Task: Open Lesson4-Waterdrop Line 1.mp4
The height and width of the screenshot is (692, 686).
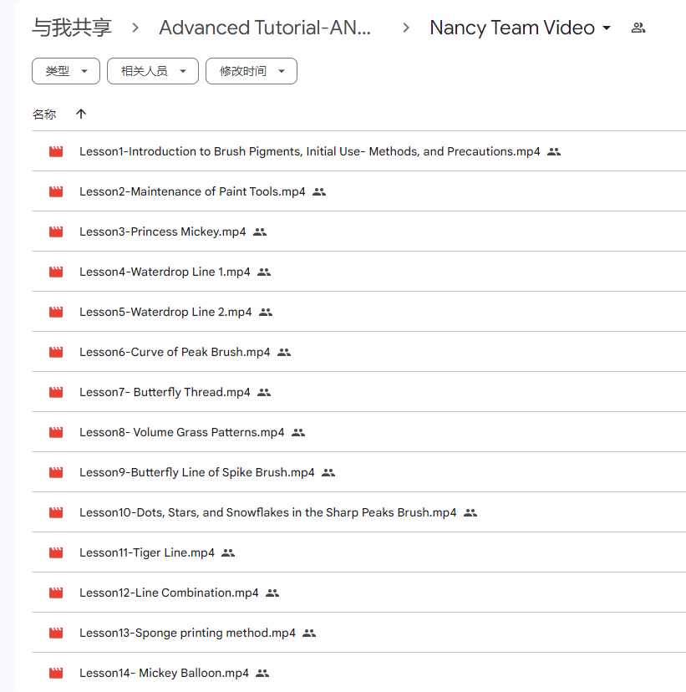Action: click(x=165, y=272)
